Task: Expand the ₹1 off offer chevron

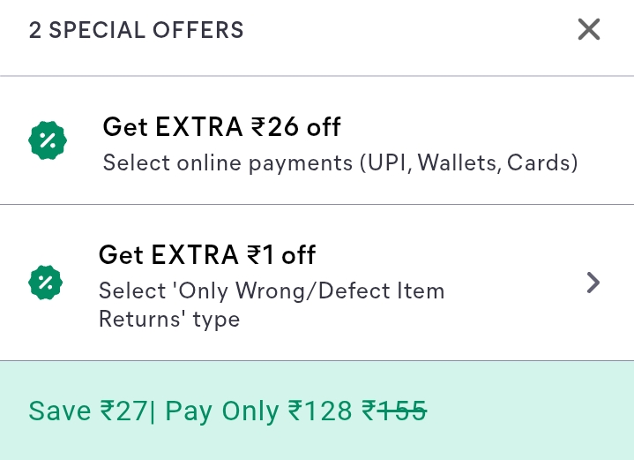Action: tap(593, 283)
